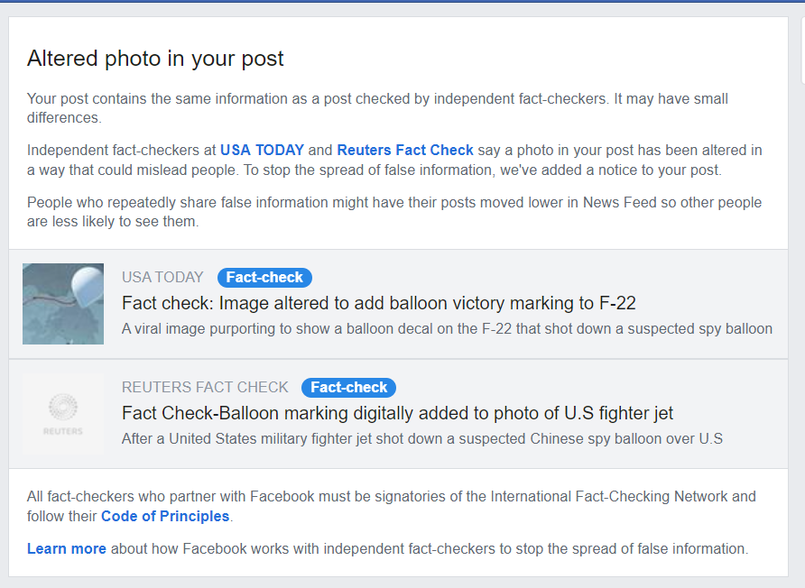Click the Learn more link
805x588 pixels.
[x=67, y=548]
